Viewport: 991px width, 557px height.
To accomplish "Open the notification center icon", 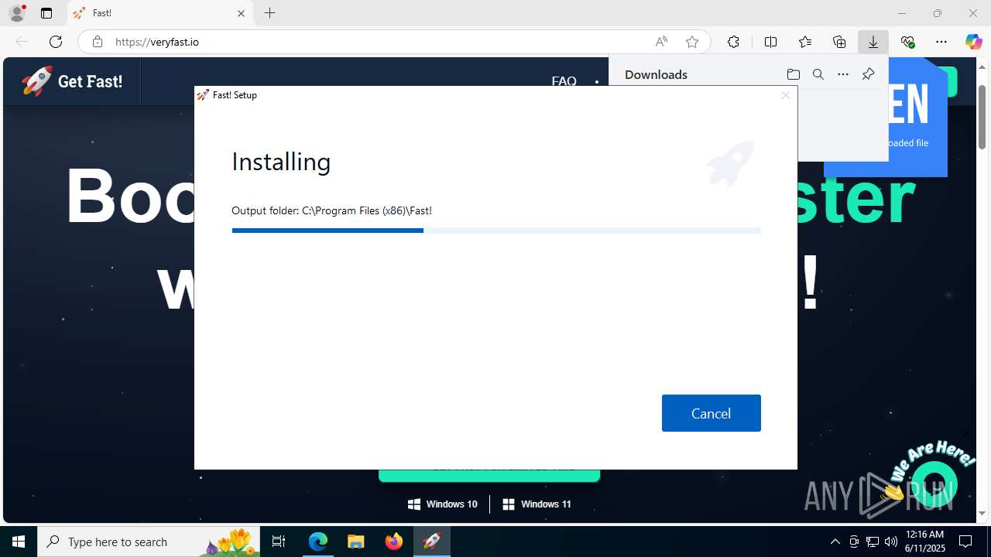I will 965,542.
